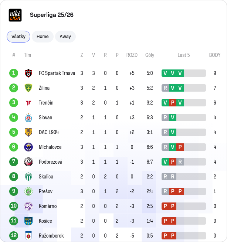Click the Niké Liga logo

(x=15, y=15)
